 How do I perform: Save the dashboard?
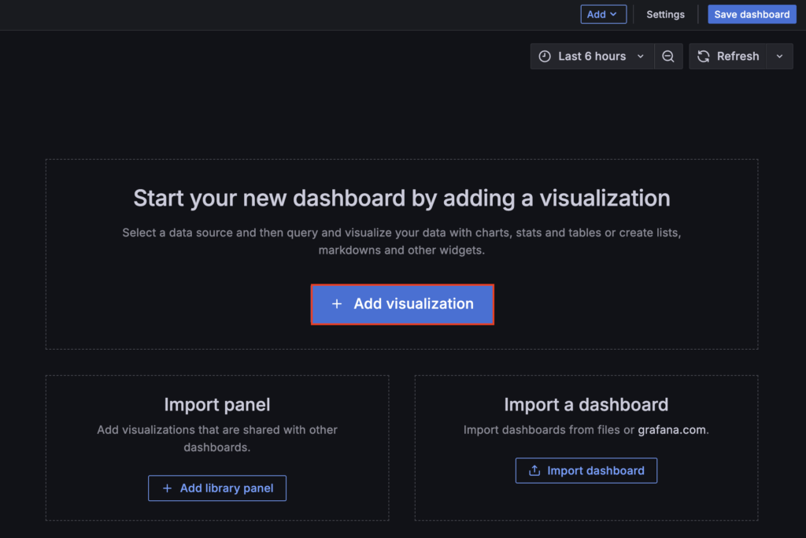752,13
